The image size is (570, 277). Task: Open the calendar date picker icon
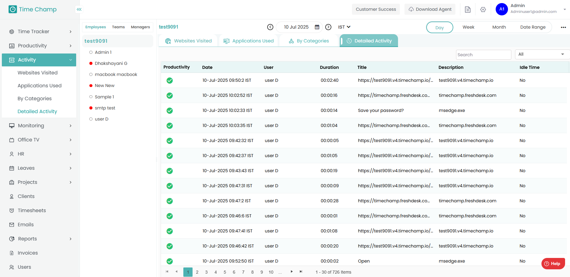point(317,27)
